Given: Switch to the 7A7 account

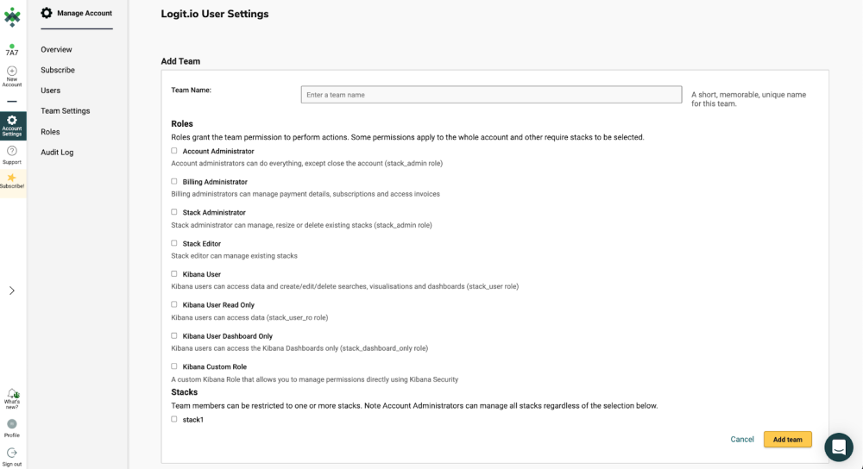Looking at the screenshot, I should coord(12,50).
